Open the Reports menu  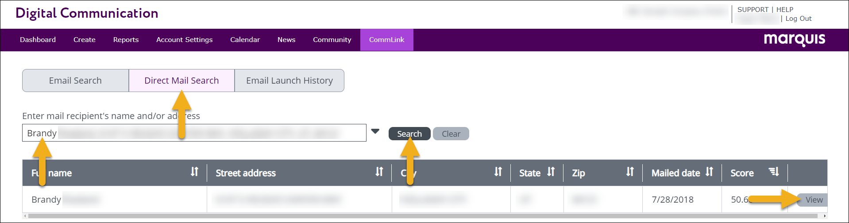point(126,40)
